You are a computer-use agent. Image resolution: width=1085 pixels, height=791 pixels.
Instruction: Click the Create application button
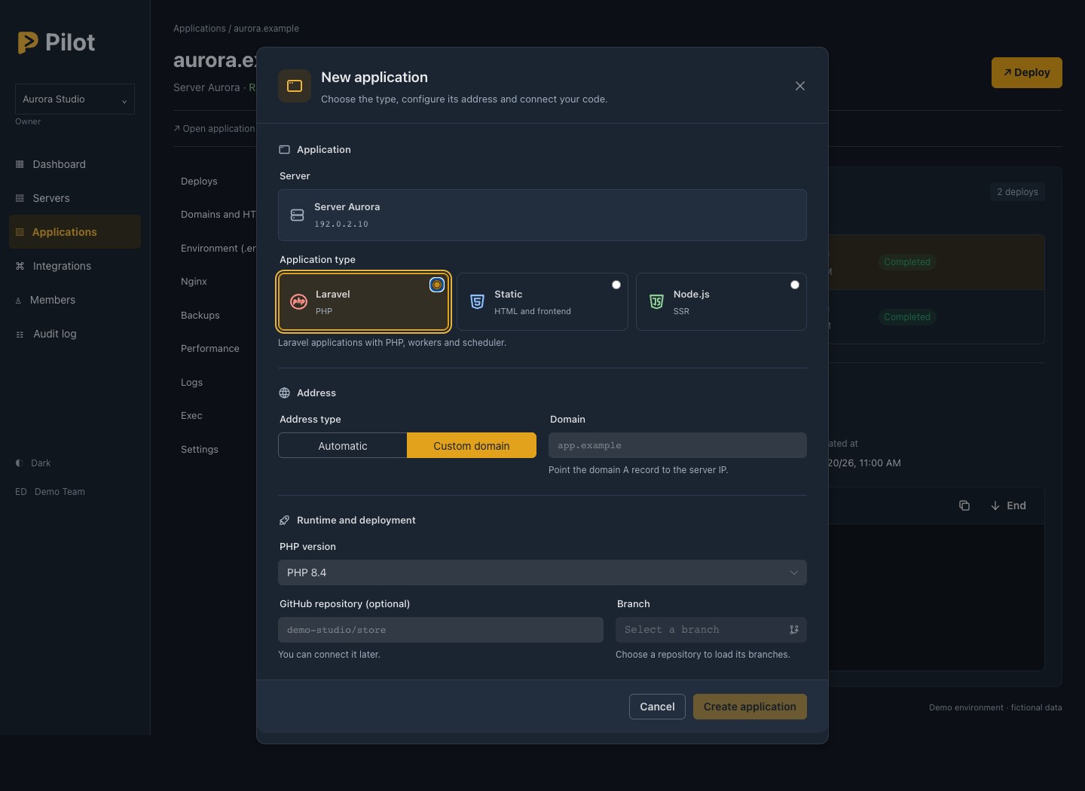point(750,707)
